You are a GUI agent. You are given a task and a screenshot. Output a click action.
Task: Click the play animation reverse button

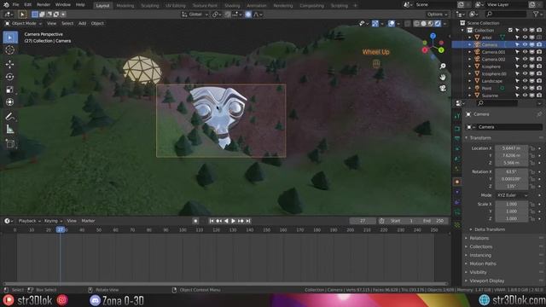pyautogui.click(x=226, y=221)
